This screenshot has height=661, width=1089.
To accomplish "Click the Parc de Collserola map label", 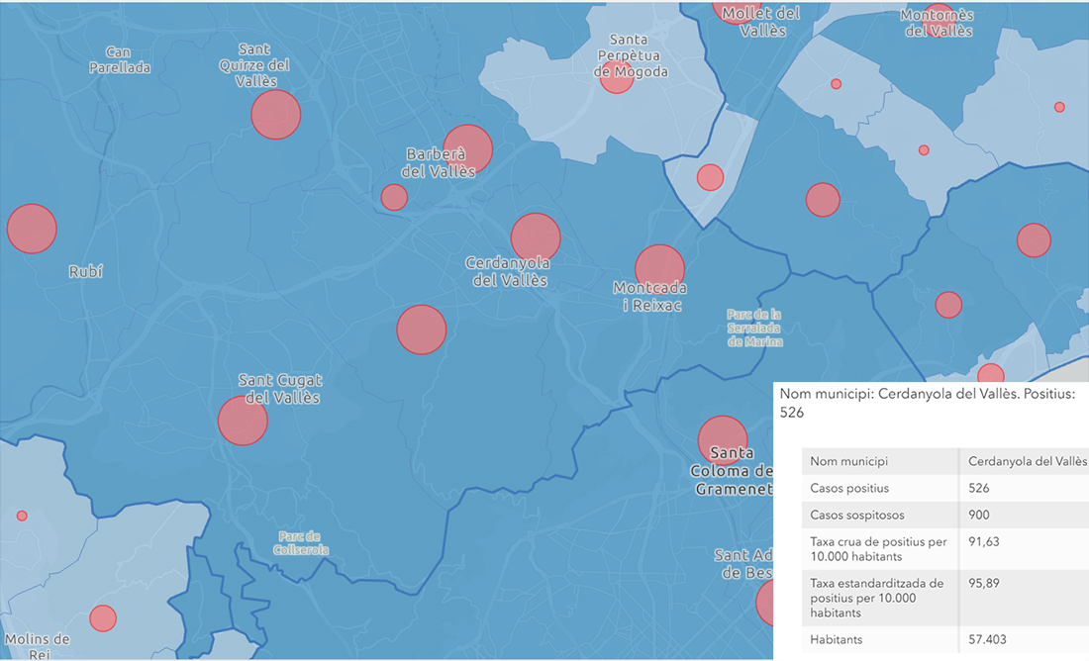I will [301, 543].
